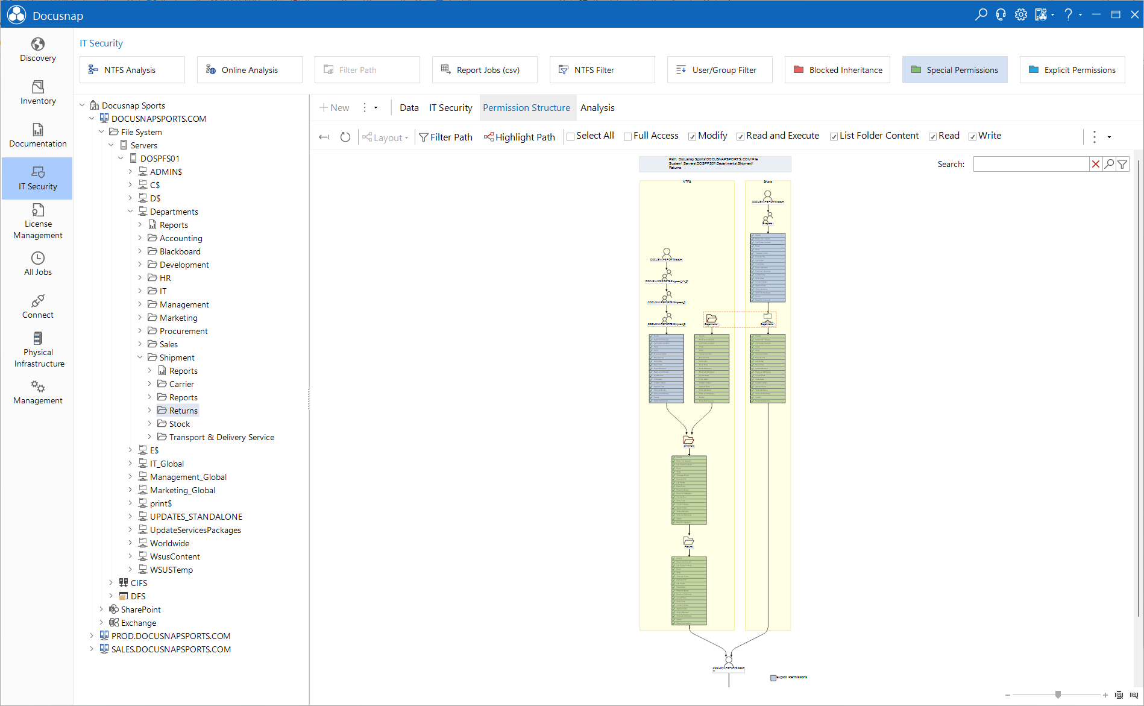1144x706 pixels.
Task: Click the zoom-to-fit icon at bottom right
Action: [1119, 695]
